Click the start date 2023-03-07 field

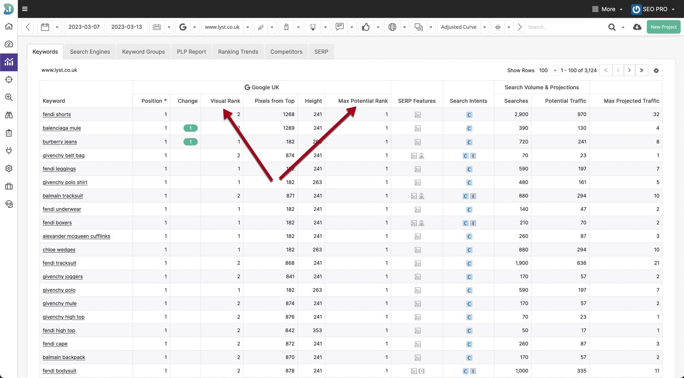point(84,27)
